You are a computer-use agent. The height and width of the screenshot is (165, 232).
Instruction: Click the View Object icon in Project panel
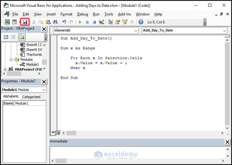(13, 37)
